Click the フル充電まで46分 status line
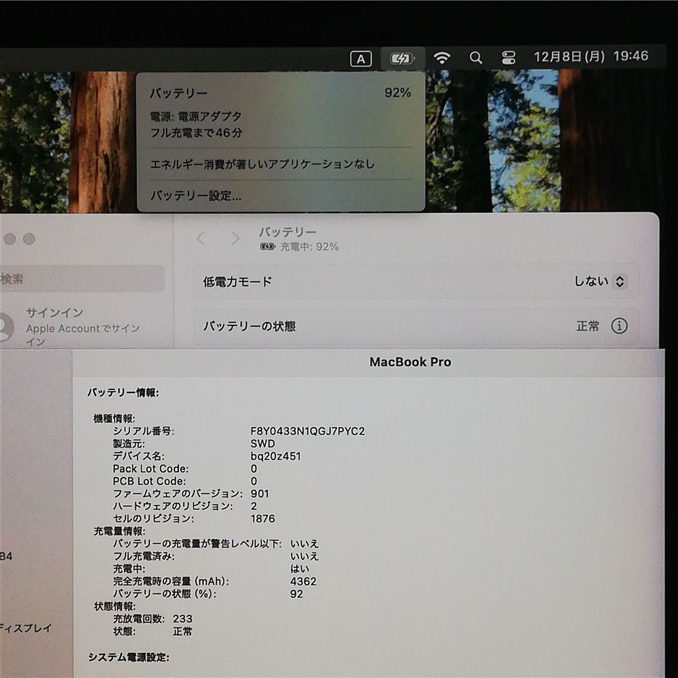The width and height of the screenshot is (678, 678). point(195,134)
